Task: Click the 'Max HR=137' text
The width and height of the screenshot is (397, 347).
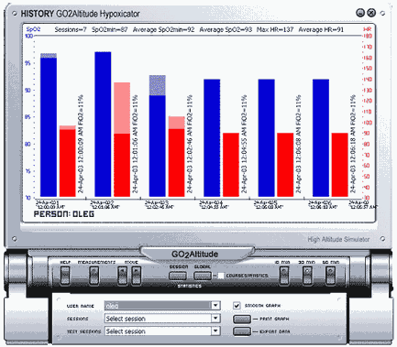Action: click(x=275, y=29)
